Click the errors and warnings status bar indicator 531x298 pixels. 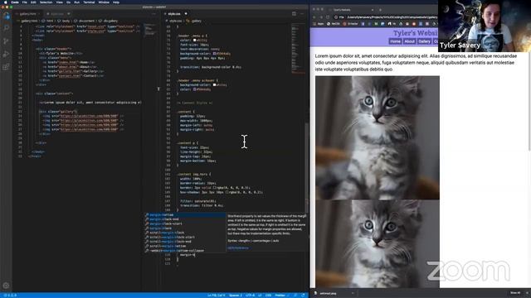(10, 296)
